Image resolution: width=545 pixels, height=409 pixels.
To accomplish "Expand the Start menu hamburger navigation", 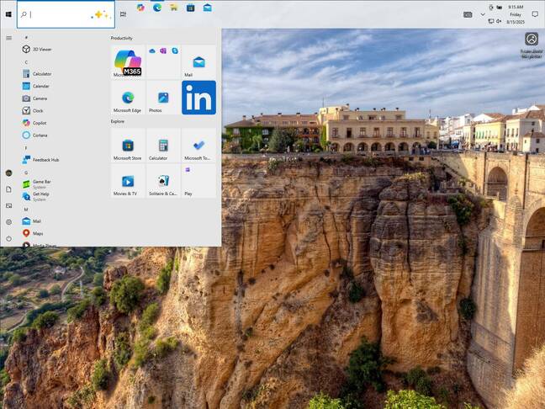I will click(8, 38).
